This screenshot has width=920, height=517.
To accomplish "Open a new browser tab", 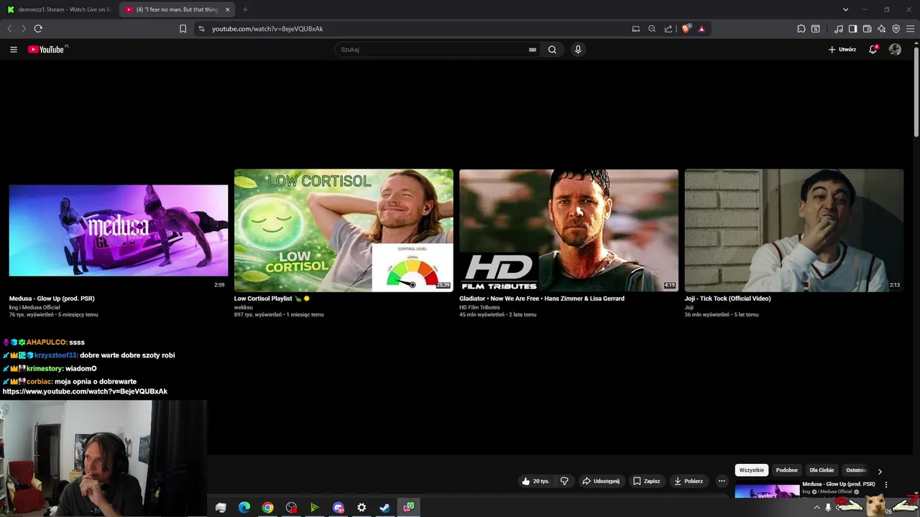I will click(245, 9).
